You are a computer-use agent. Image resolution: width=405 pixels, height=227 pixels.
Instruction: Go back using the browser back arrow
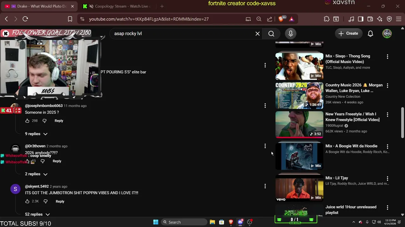(x=6, y=19)
